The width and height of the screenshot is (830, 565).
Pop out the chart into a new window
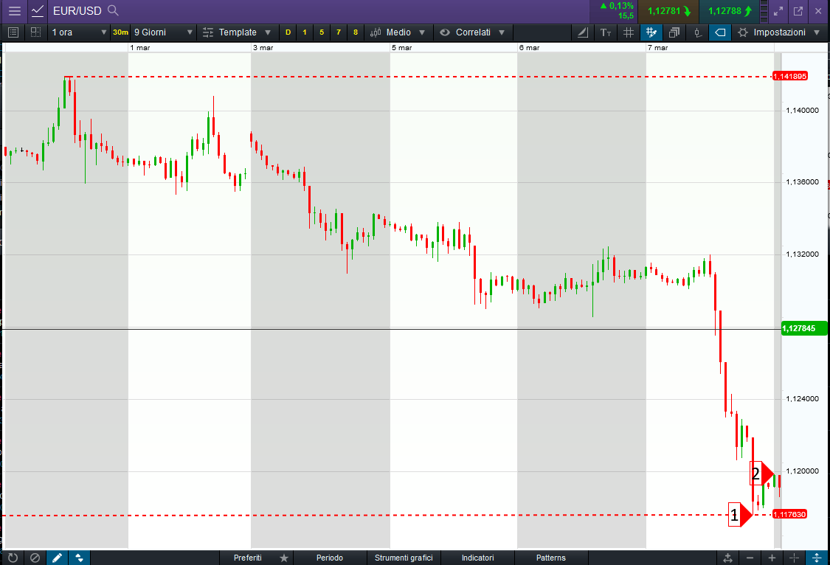point(798,10)
